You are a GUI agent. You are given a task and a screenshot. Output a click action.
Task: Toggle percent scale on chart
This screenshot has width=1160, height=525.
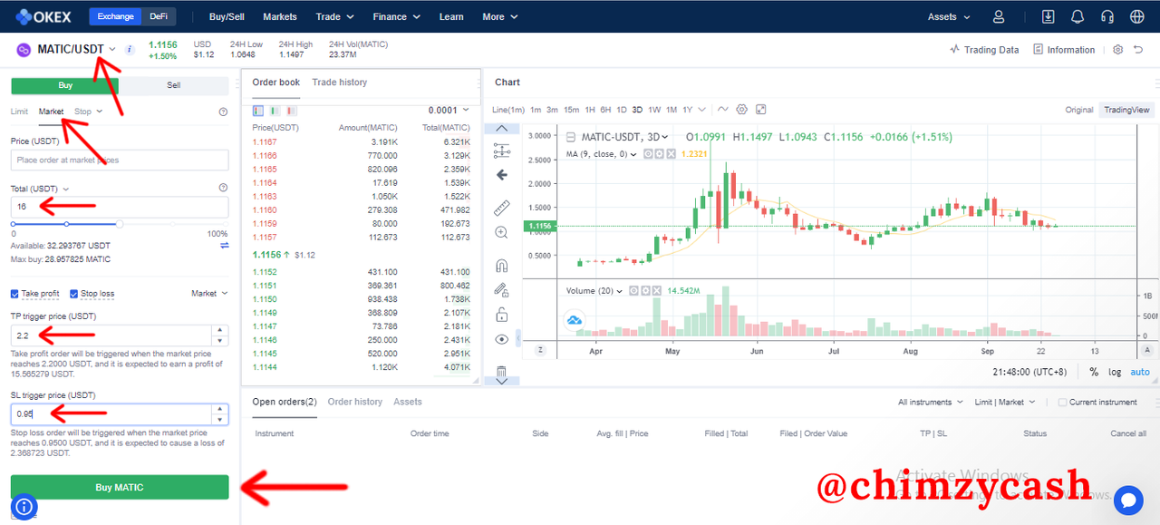click(1094, 372)
